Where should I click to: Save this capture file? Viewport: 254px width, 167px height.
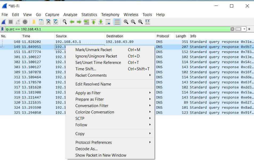click(41, 22)
